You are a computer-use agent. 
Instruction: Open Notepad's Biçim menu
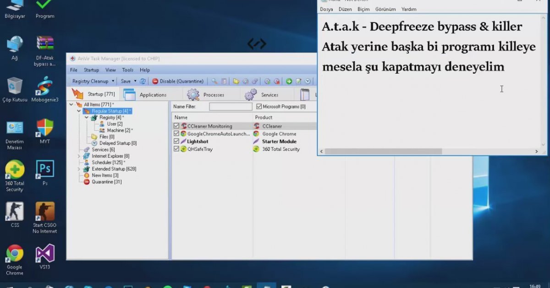tap(363, 9)
